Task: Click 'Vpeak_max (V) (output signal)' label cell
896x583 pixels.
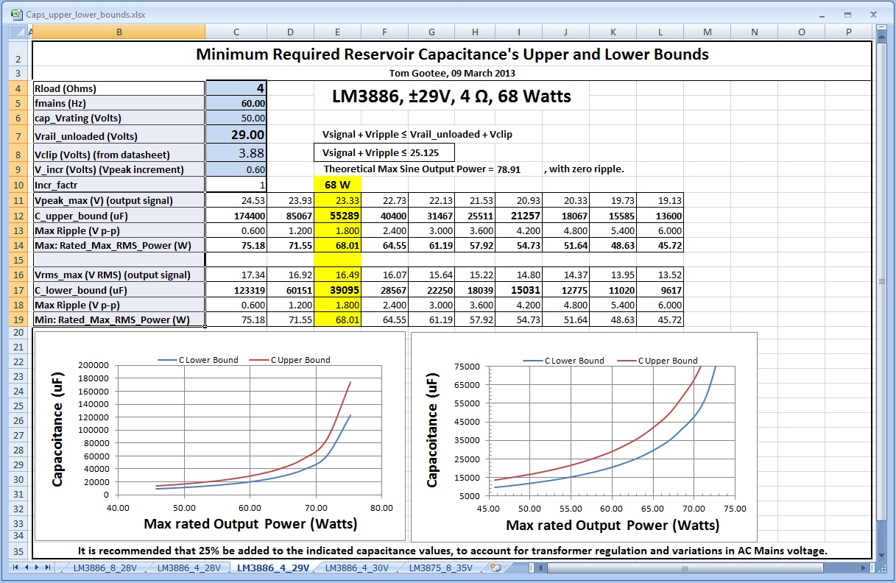Action: [x=119, y=201]
